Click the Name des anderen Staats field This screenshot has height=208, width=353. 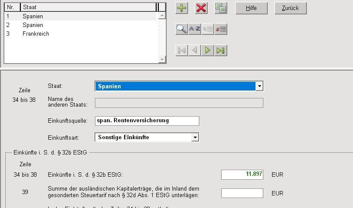[179, 103]
